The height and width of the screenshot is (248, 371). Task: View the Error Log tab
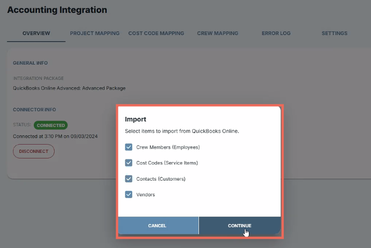tap(276, 33)
